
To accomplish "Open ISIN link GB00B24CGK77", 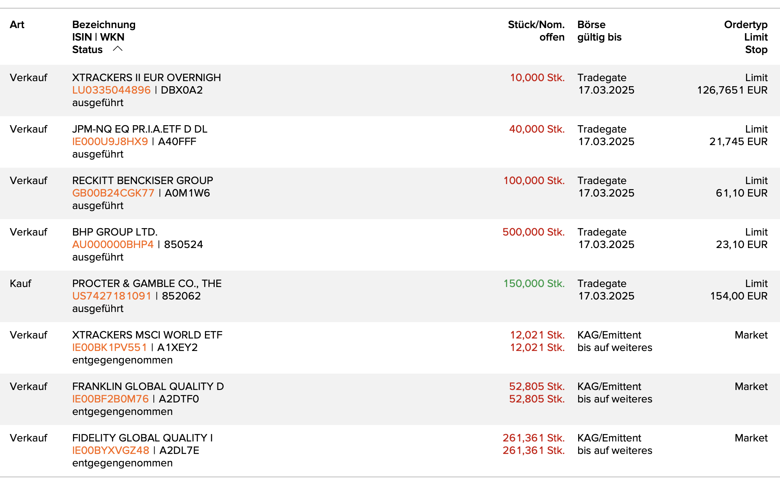I will pyautogui.click(x=113, y=193).
